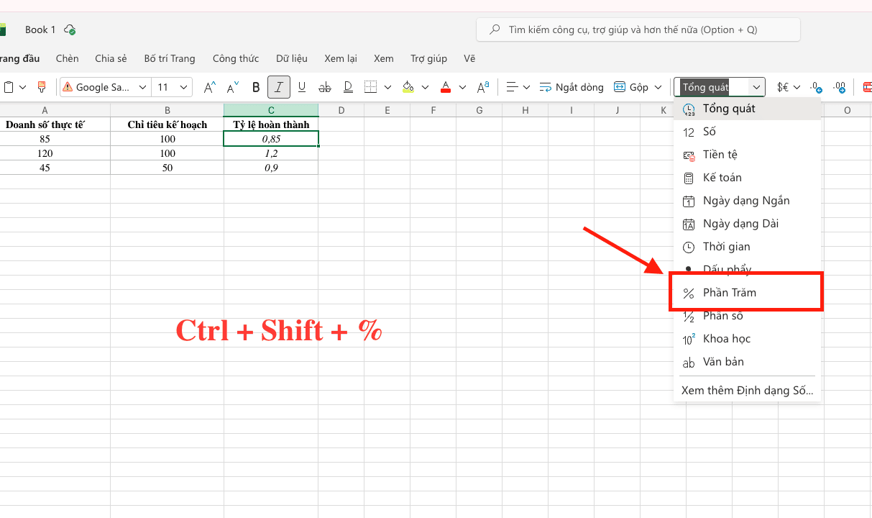Click the Tỷ lệ hoàn thành header cell
Screen dimensions: 872x518
pyautogui.click(x=271, y=124)
